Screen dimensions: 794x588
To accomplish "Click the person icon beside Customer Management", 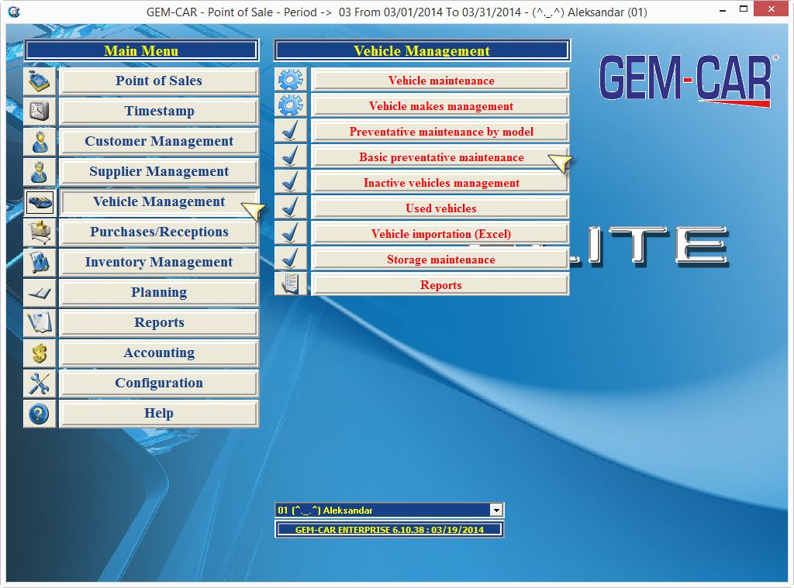I will pyautogui.click(x=40, y=142).
